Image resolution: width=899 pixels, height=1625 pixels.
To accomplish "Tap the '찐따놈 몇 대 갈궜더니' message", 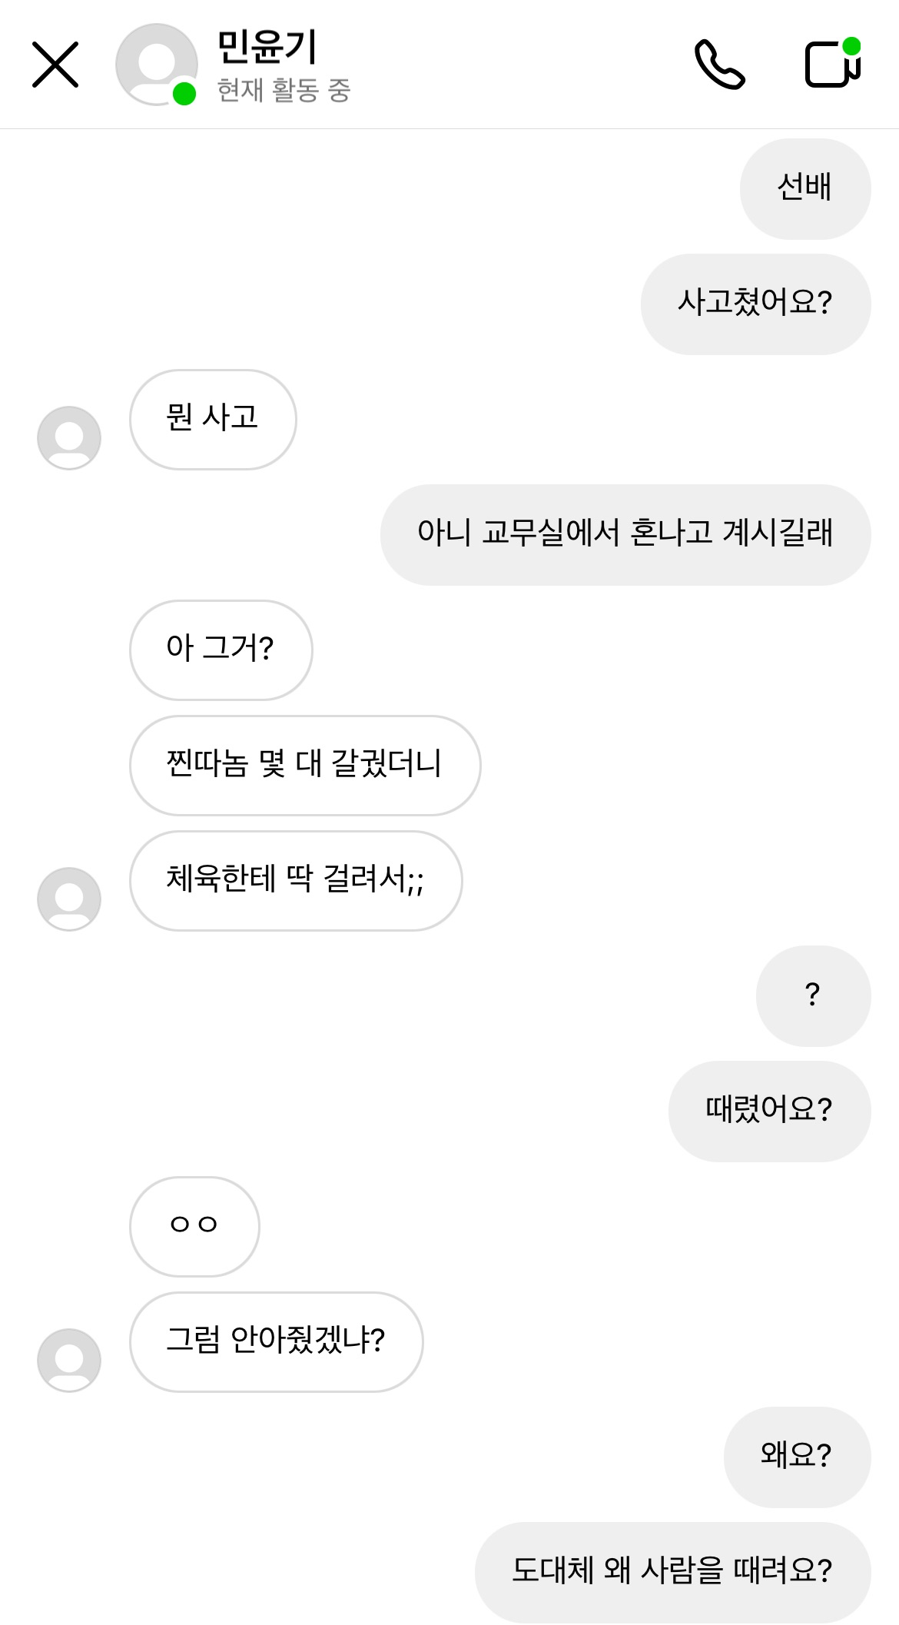I will 304,765.
